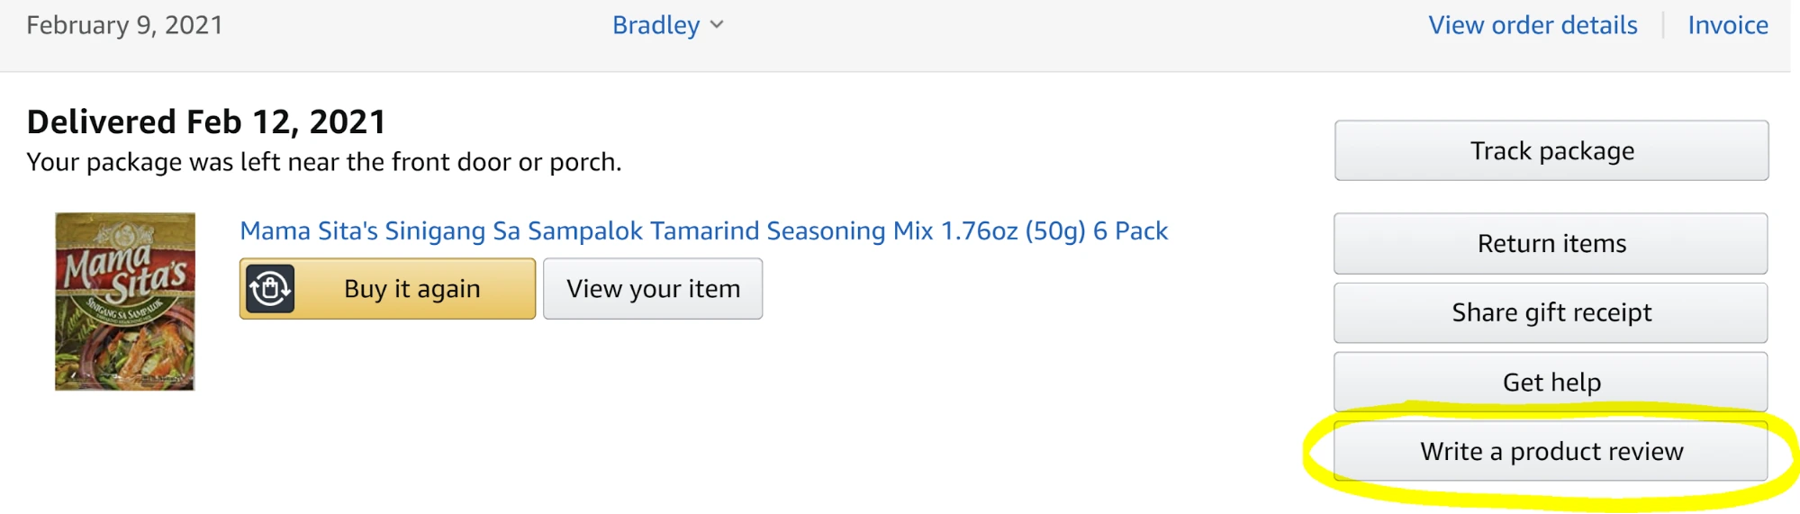Image resolution: width=1800 pixels, height=514 pixels.
Task: Click the Delivered Feb 12, 2021 heading
Action: 206,122
